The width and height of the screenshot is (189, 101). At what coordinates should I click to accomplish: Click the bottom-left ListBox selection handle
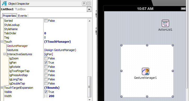pos(121,97)
